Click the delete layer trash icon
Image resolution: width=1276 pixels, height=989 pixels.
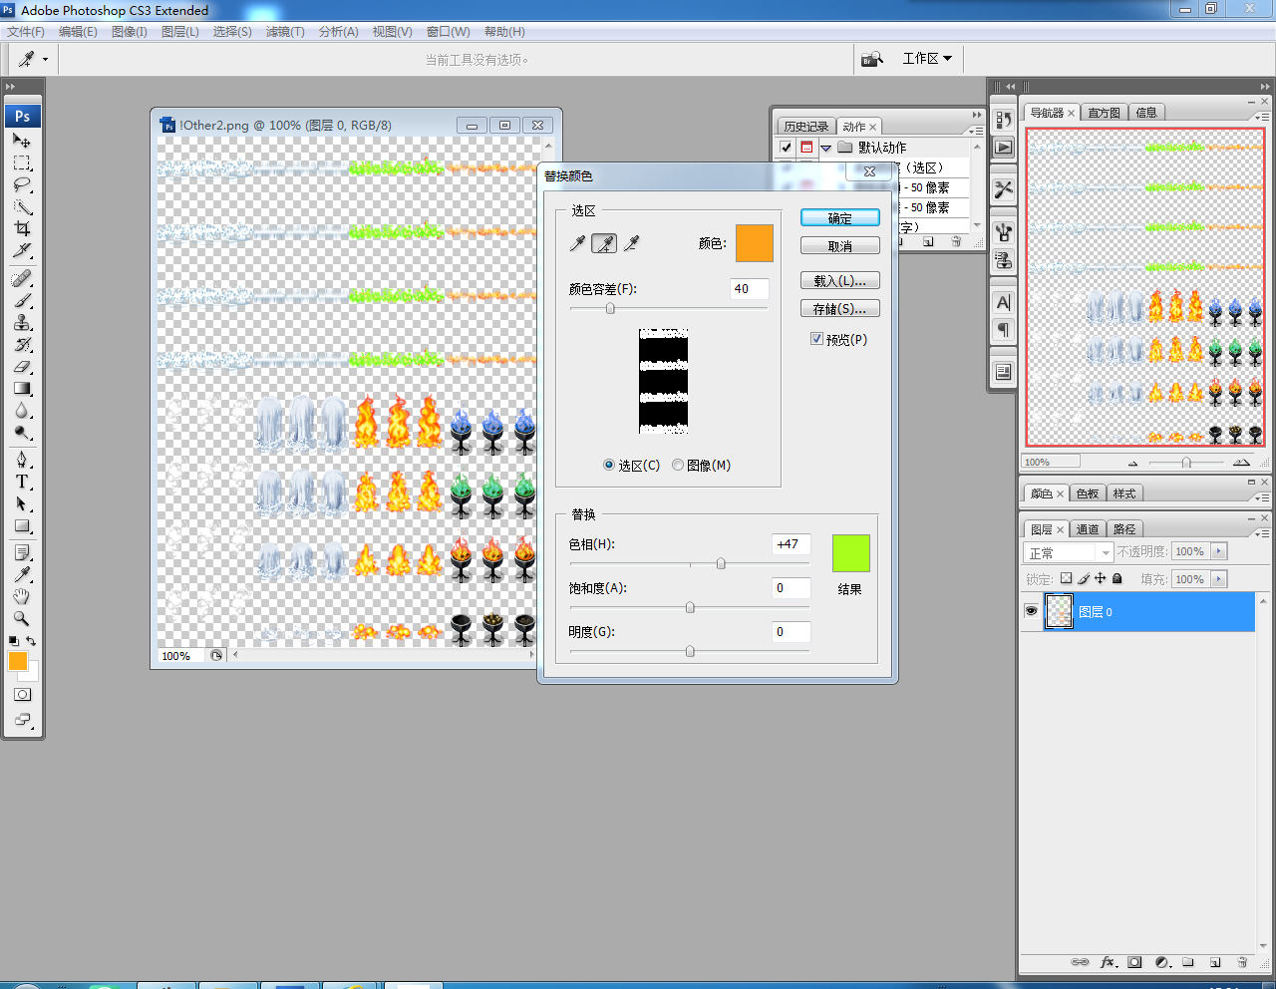(x=1242, y=962)
